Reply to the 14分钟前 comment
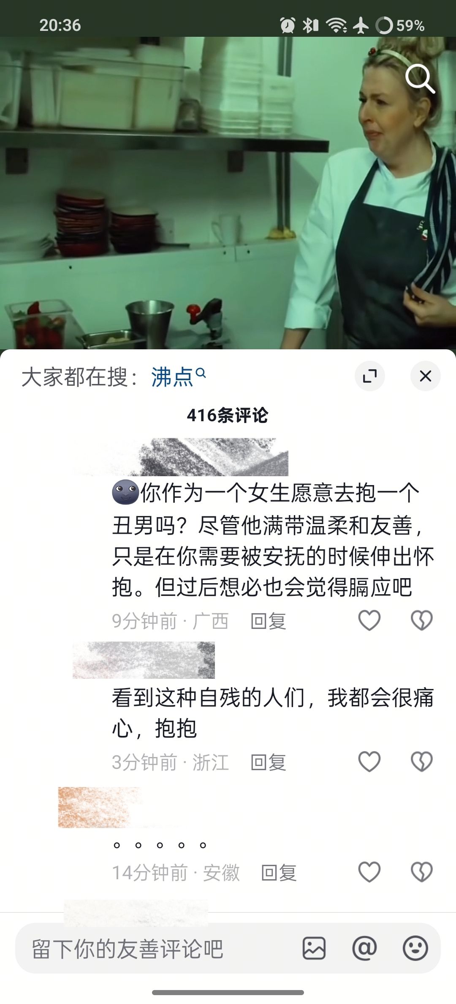The width and height of the screenshot is (456, 1004). point(279,873)
